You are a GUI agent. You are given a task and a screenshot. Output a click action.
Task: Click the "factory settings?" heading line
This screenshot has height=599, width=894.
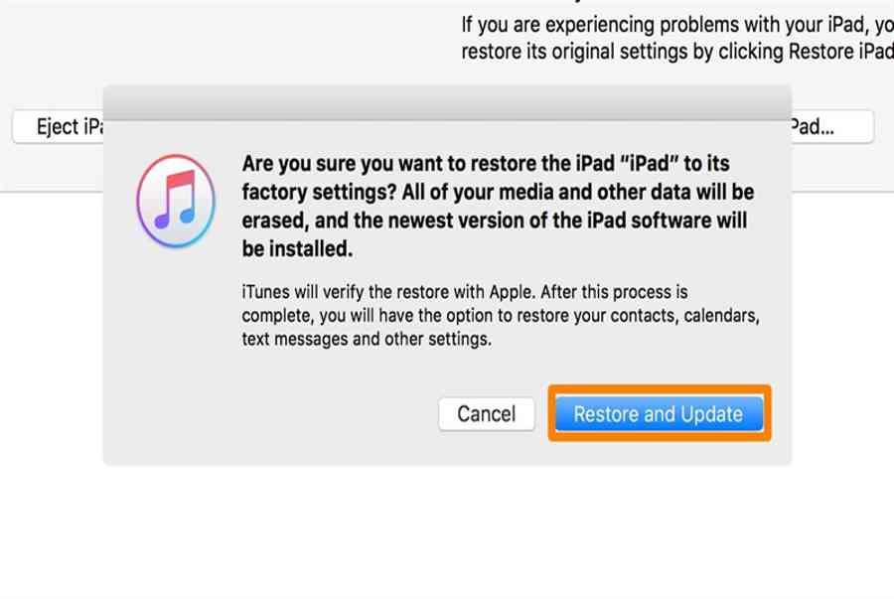click(x=498, y=191)
